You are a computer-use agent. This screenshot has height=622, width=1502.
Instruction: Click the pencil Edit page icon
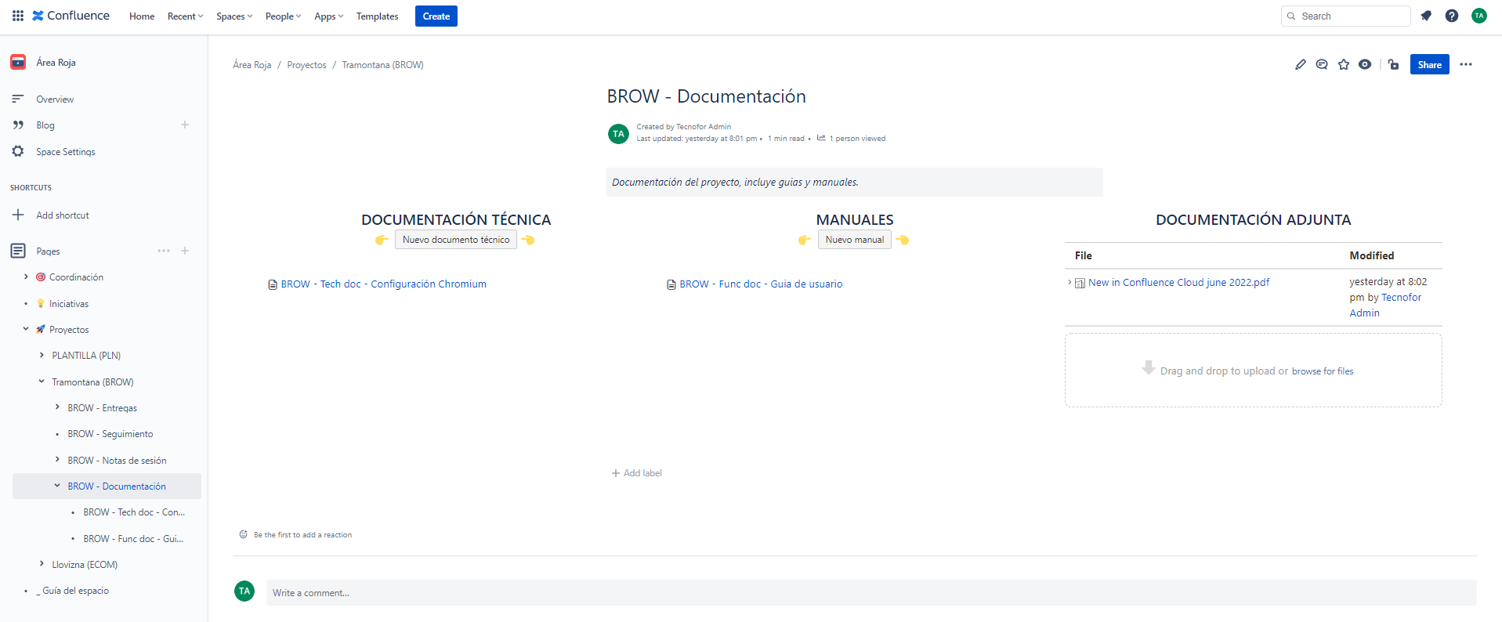coord(1301,64)
